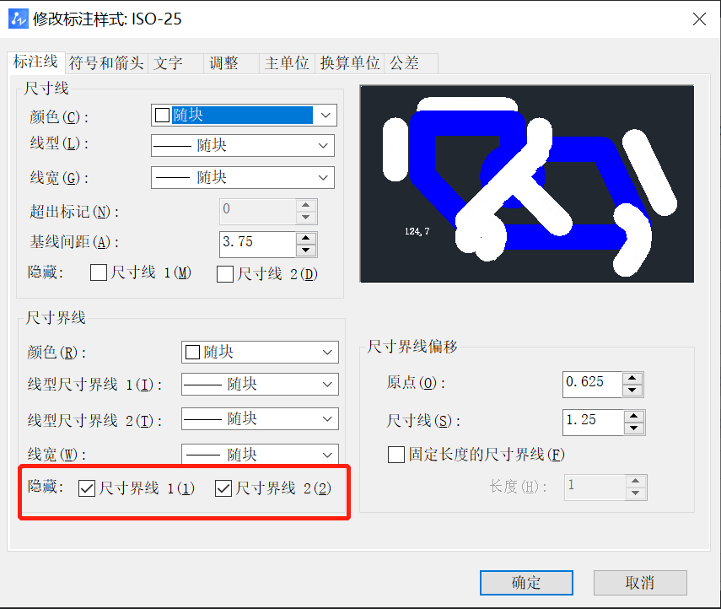Click the dimension preview image
Screen dimensions: 721x609
(x=526, y=184)
